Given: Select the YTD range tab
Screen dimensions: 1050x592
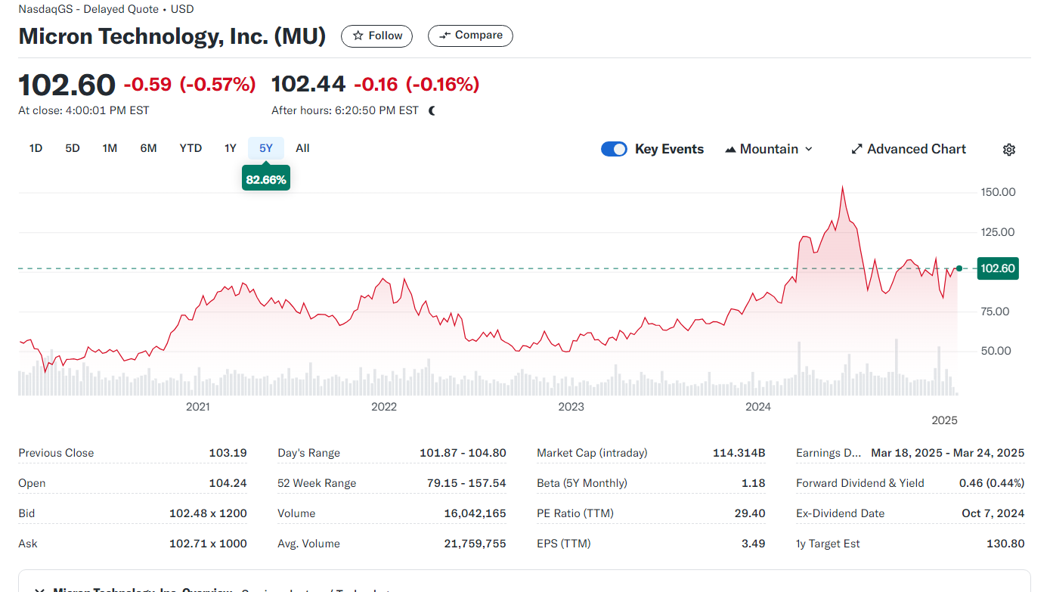Looking at the screenshot, I should pos(190,148).
